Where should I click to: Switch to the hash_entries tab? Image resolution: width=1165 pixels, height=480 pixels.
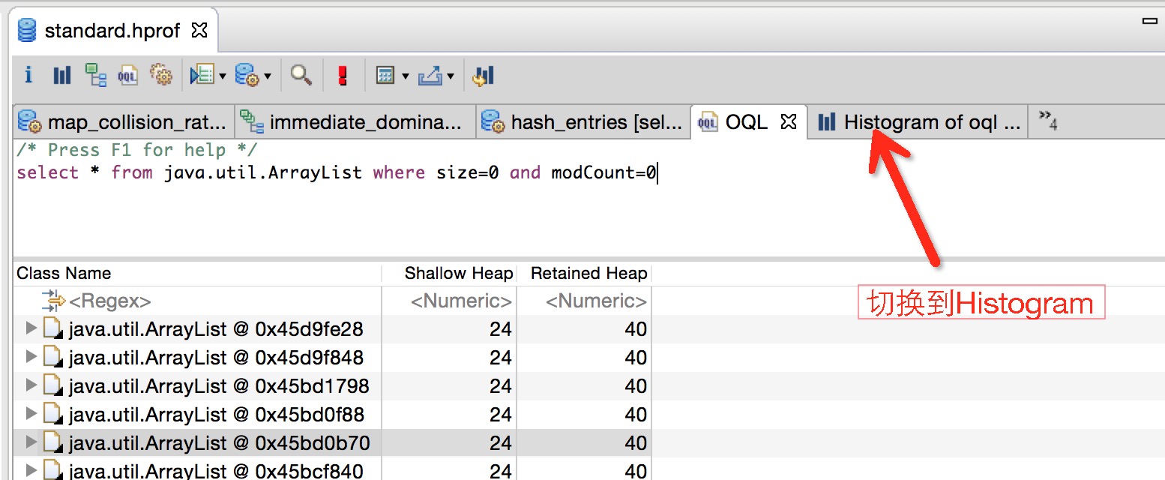[x=583, y=122]
